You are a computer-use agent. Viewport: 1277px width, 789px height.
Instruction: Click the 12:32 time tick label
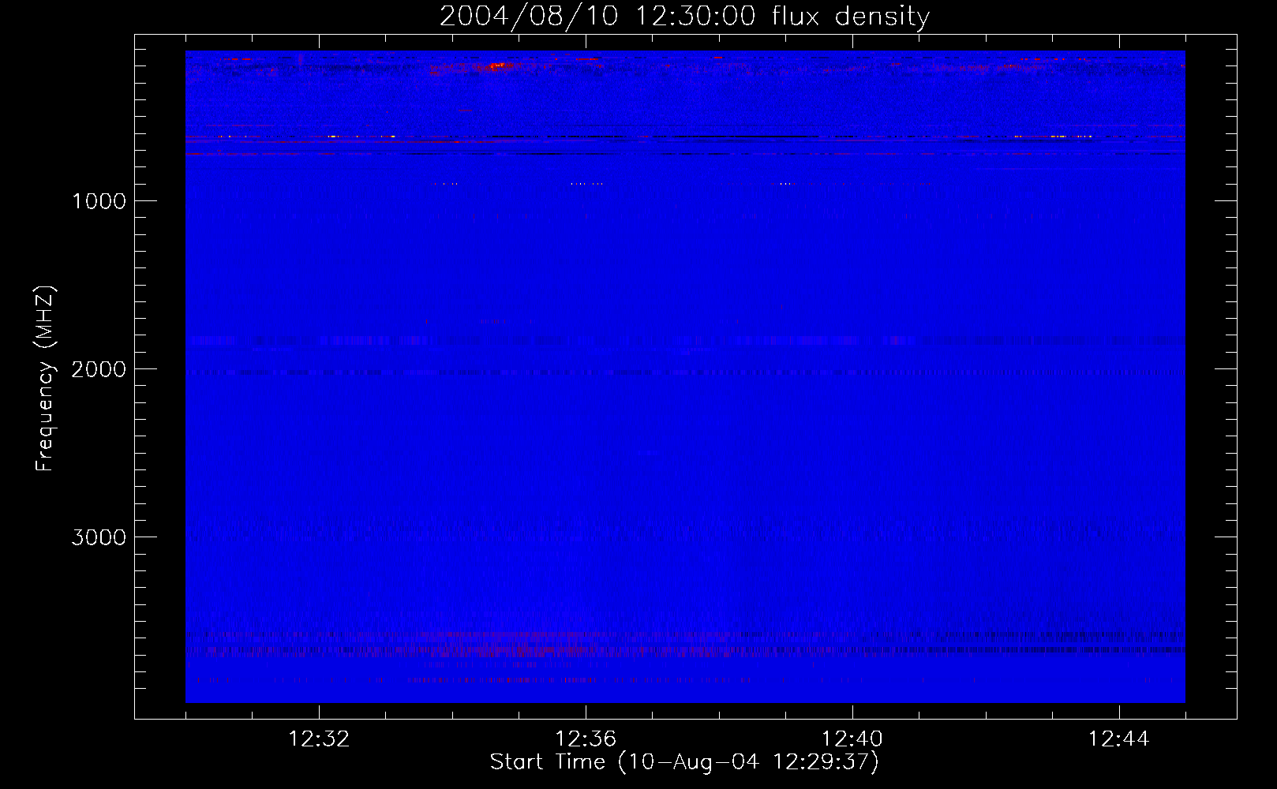click(x=319, y=739)
